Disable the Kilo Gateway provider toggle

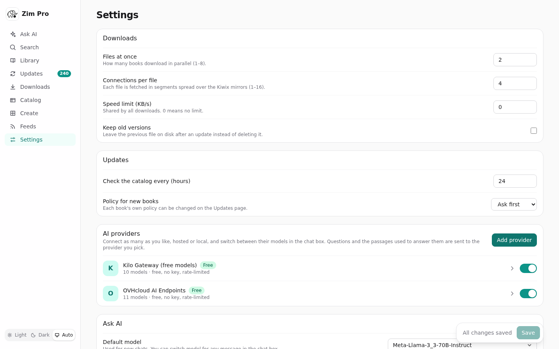[528, 268]
